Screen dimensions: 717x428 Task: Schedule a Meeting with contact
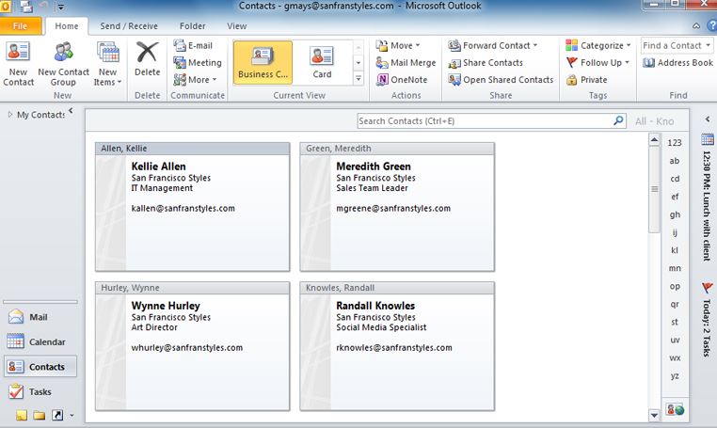198,62
